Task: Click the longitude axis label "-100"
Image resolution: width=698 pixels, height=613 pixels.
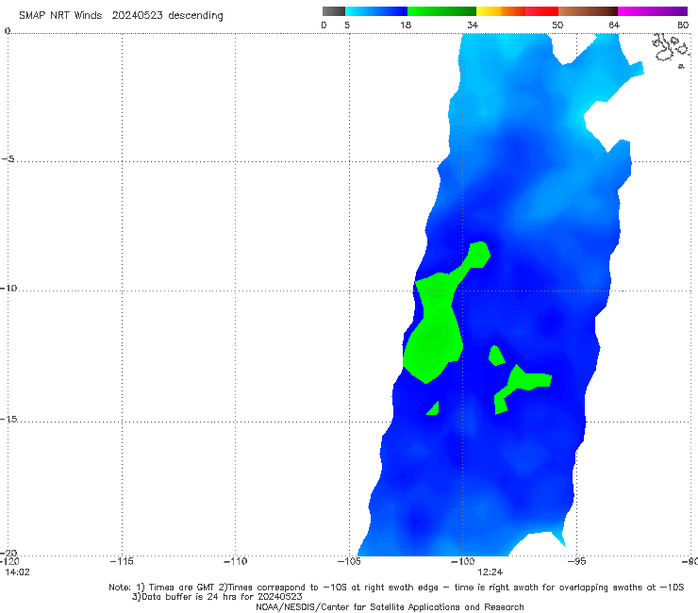Action: click(462, 561)
